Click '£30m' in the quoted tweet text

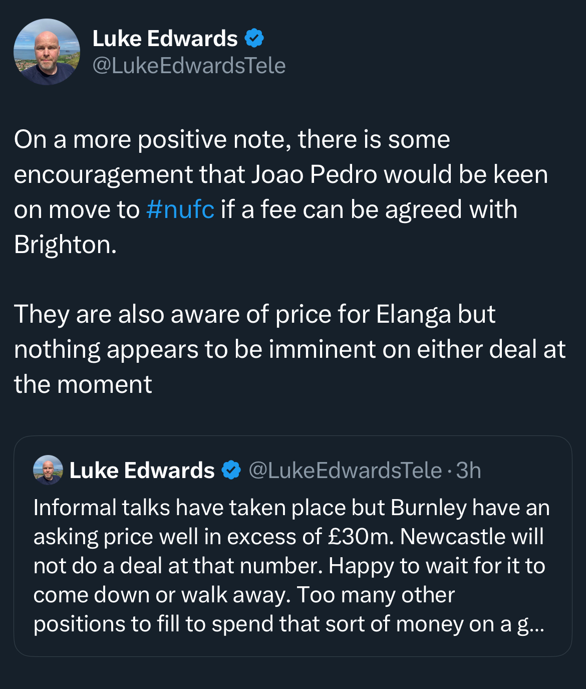pos(357,537)
